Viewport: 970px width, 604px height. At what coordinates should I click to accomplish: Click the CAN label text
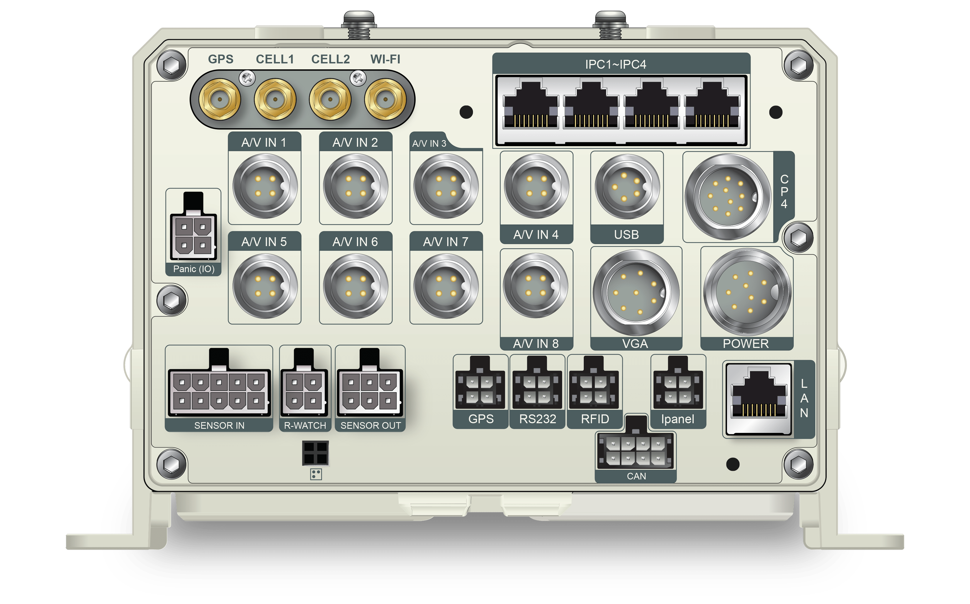click(636, 476)
